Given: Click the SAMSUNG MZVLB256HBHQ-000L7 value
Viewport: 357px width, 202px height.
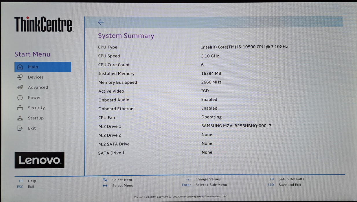Looking at the screenshot, I should pyautogui.click(x=236, y=126).
